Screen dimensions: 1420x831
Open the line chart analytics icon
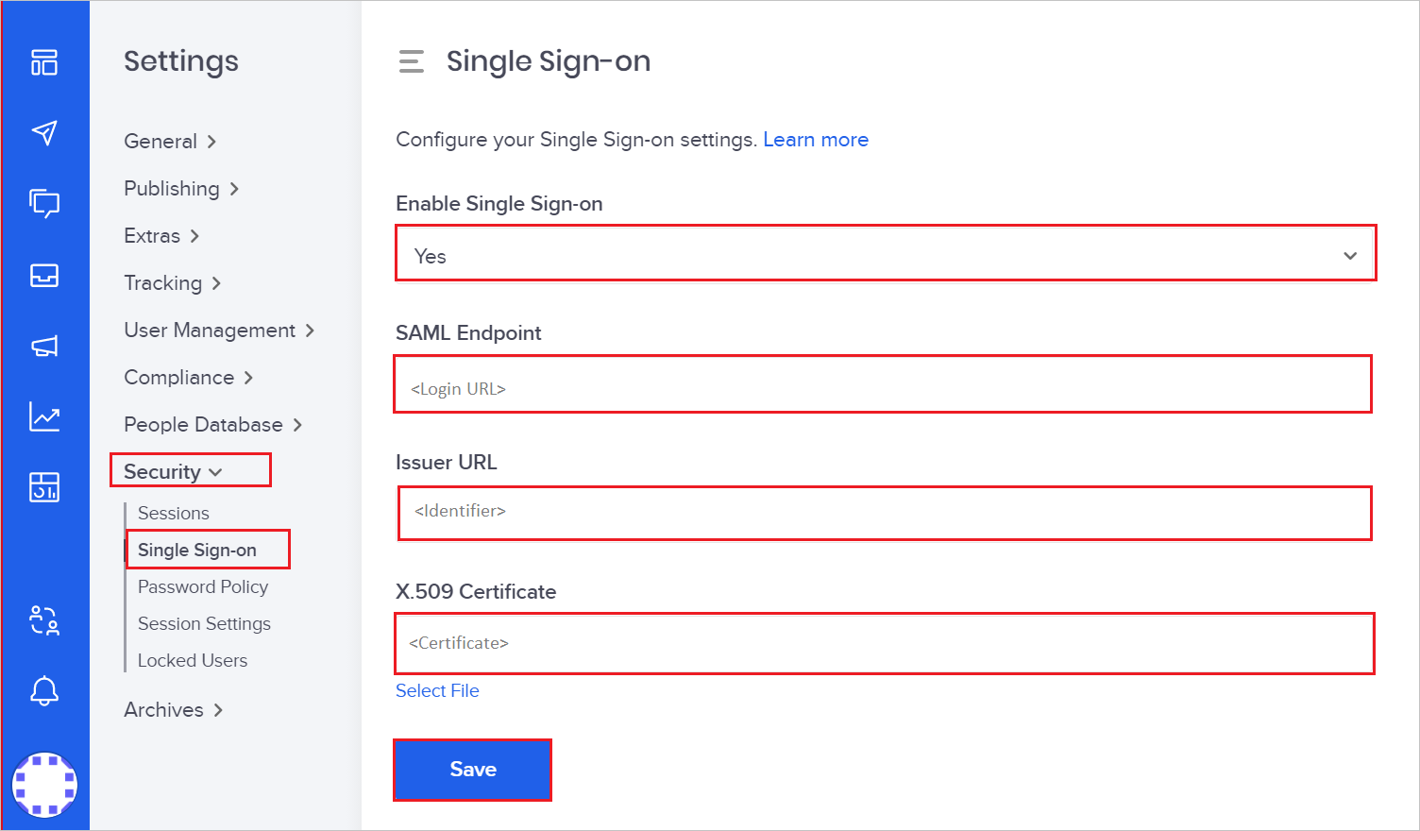pos(44,416)
